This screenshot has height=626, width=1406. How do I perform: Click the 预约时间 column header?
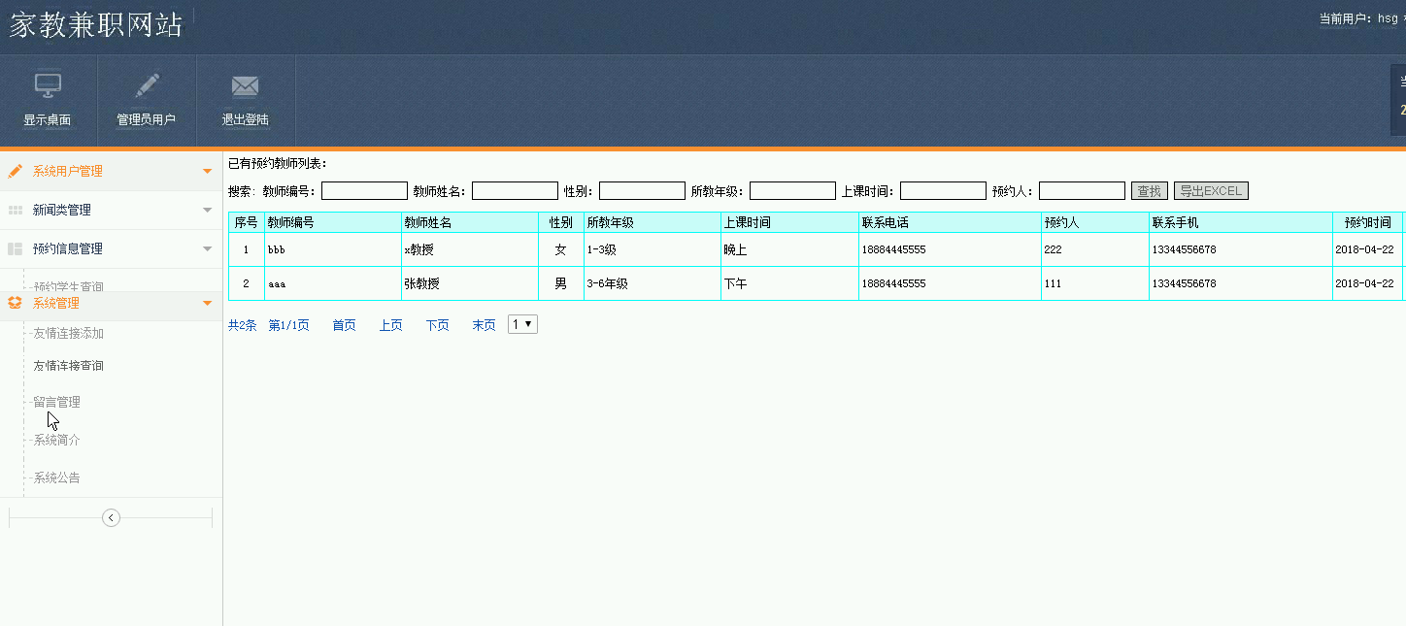(1368, 222)
